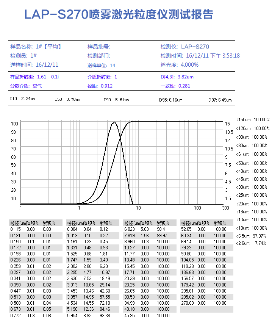272x324 pixels.
Task: Click the 遮光度 value 4.000%
Action: click(189, 65)
